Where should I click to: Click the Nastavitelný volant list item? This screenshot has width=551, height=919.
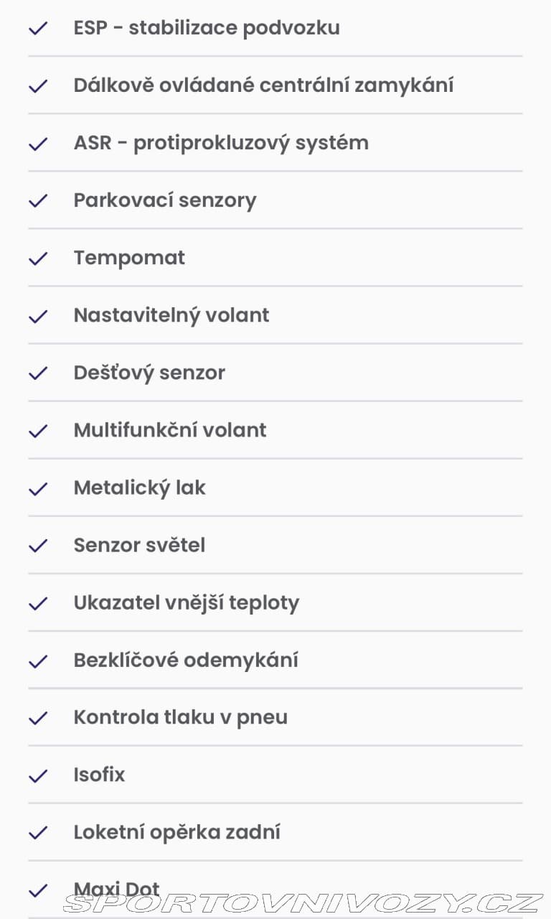click(x=275, y=315)
